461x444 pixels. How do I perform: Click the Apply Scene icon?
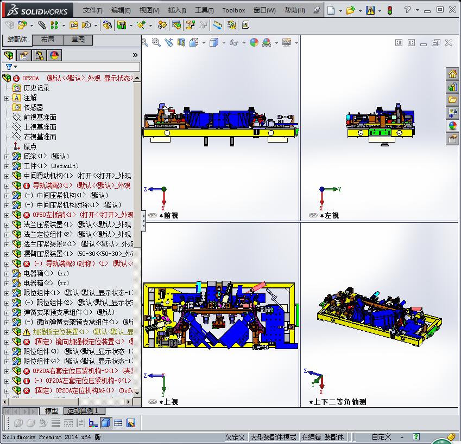coord(267,42)
